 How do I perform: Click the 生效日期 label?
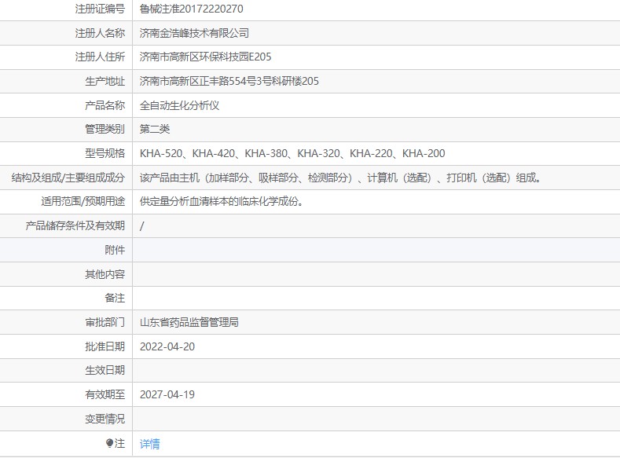[x=105, y=371]
